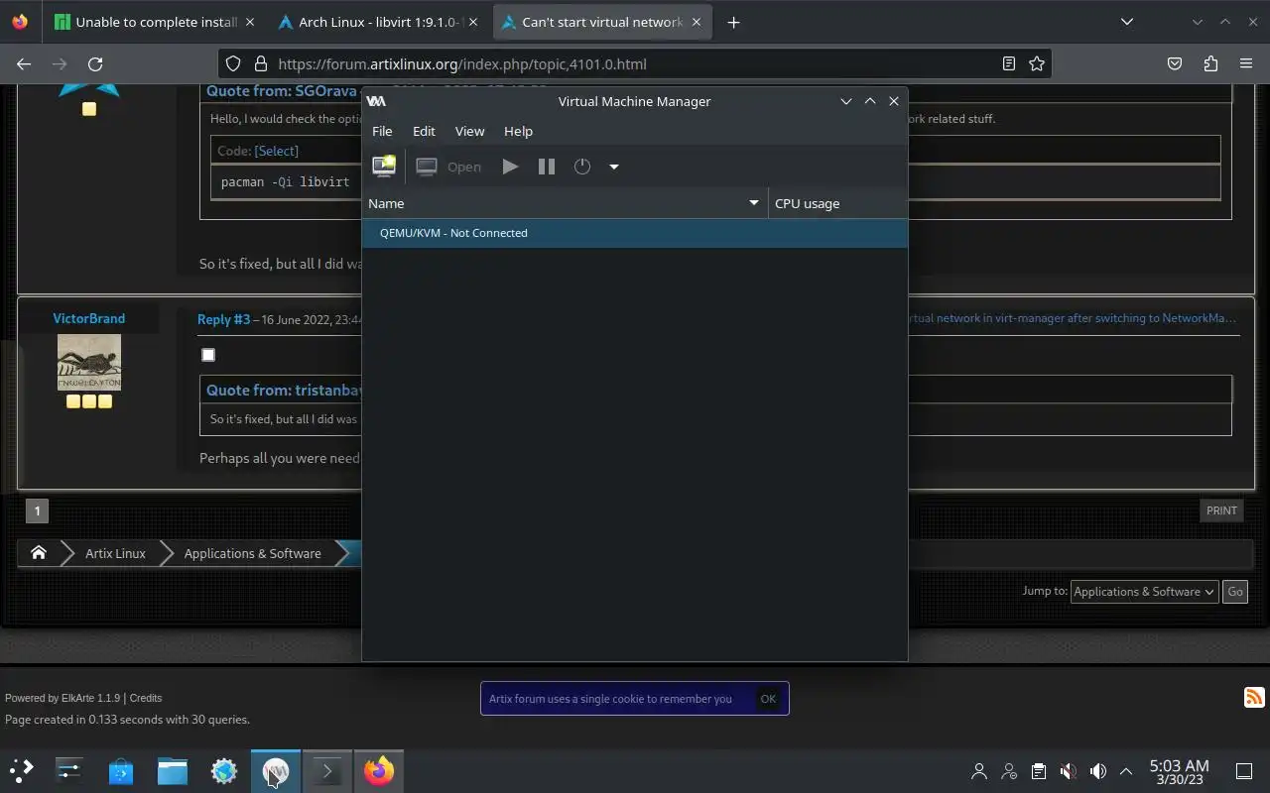Click page number 1 button in forum
The height and width of the screenshot is (793, 1270).
(x=37, y=510)
